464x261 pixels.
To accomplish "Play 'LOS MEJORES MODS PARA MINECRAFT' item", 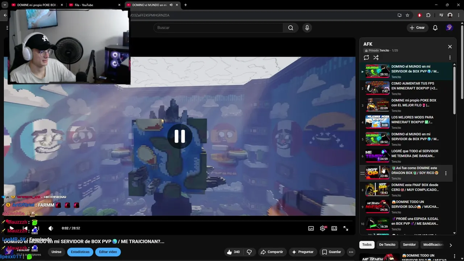I will [x=406, y=122].
